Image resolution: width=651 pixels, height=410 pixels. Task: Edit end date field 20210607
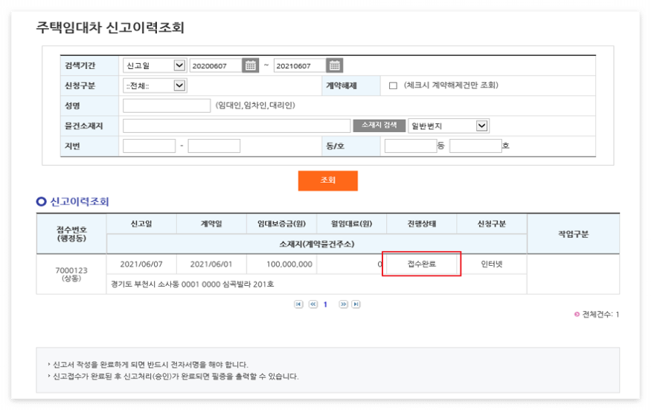tap(300, 65)
